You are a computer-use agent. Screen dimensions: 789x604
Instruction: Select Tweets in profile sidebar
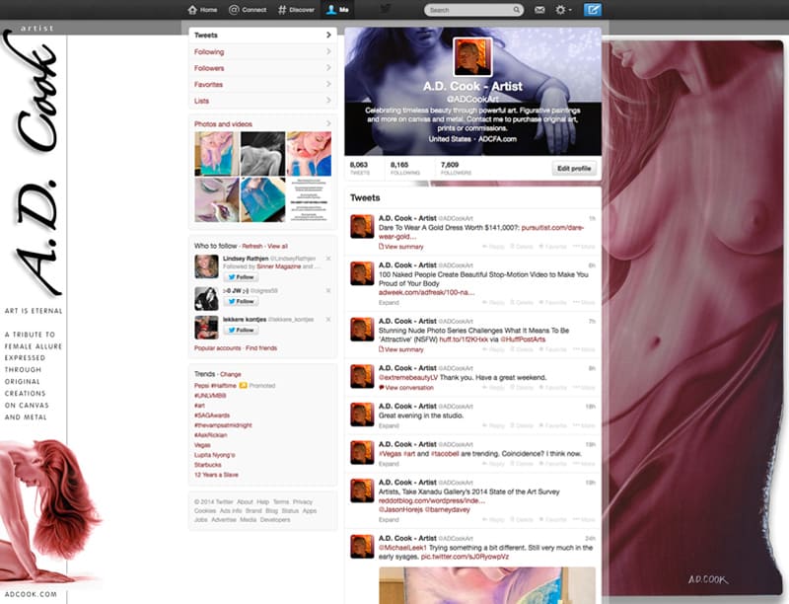click(262, 36)
